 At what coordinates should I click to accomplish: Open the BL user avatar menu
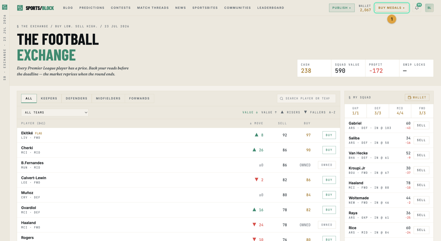click(429, 8)
